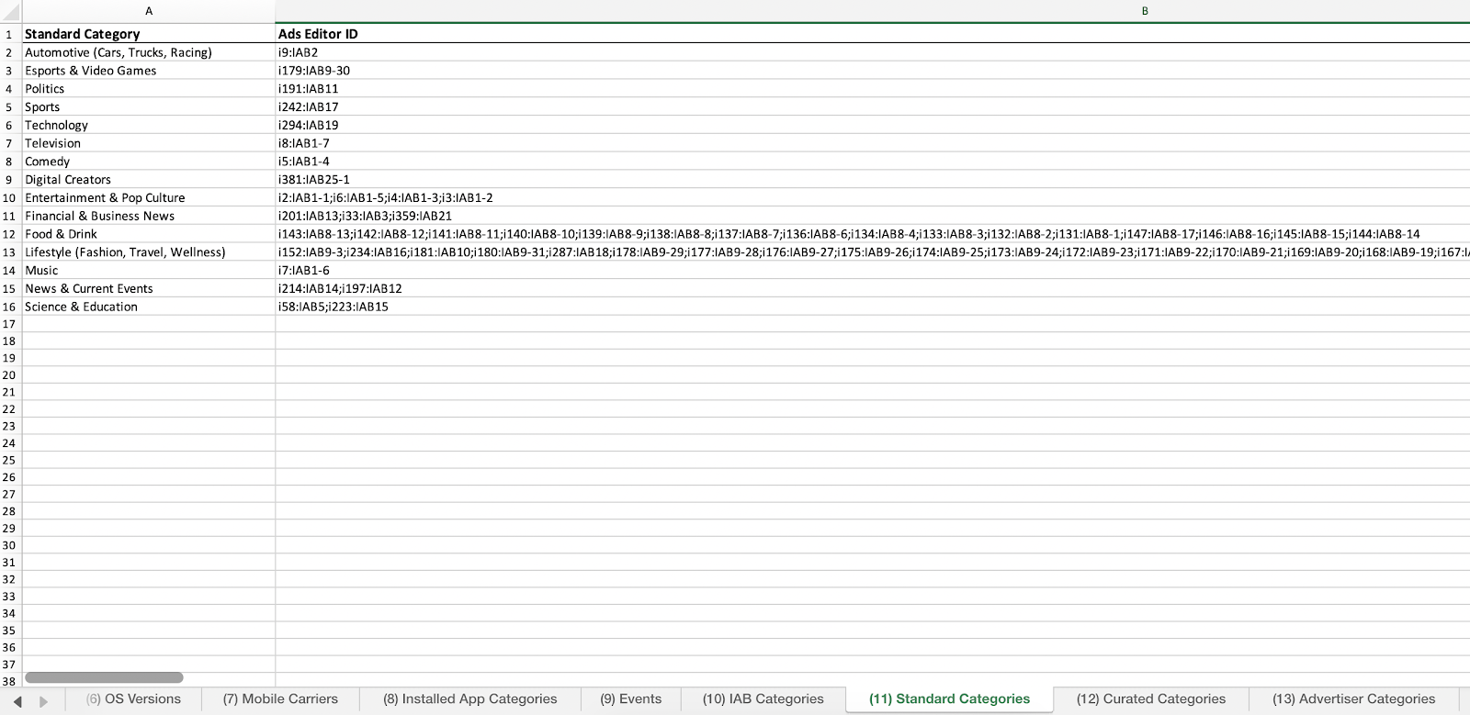Select column A header
The image size is (1470, 715).
[x=149, y=11]
